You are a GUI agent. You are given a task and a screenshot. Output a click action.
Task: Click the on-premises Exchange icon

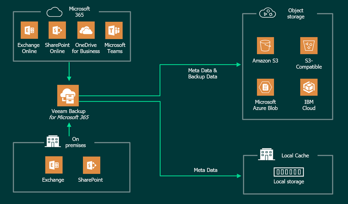click(54, 165)
